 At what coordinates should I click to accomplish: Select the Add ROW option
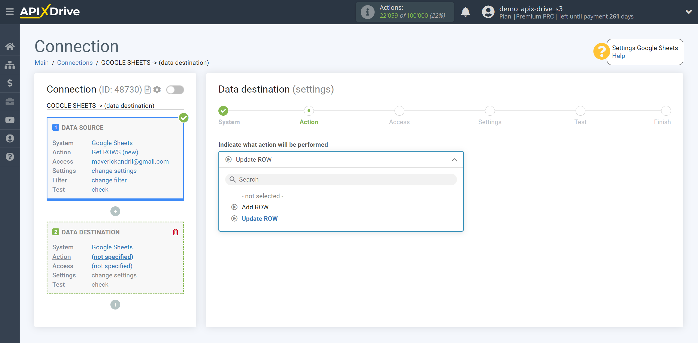254,207
